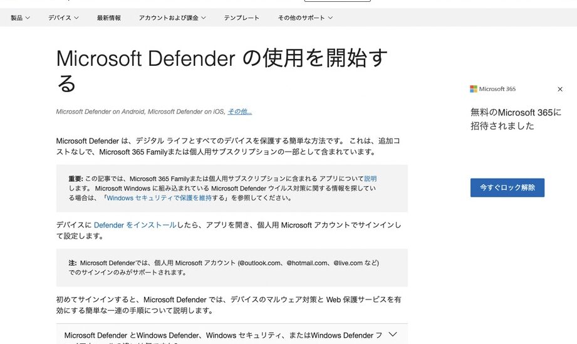Click the Microsoft Defender の使用を開始する heading
Viewport: 577px width, 344px height.
(x=222, y=70)
